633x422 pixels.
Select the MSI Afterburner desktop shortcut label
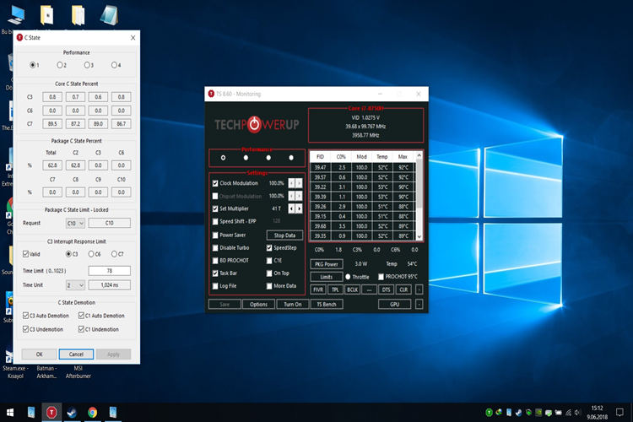(x=78, y=372)
